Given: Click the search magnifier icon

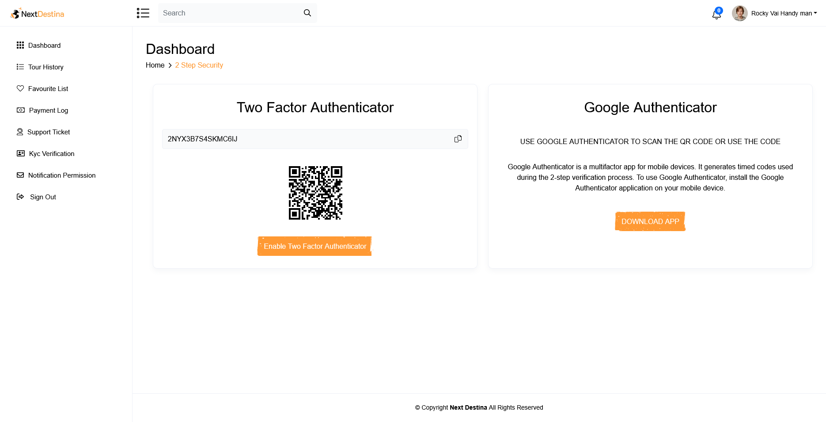Looking at the screenshot, I should tap(307, 13).
